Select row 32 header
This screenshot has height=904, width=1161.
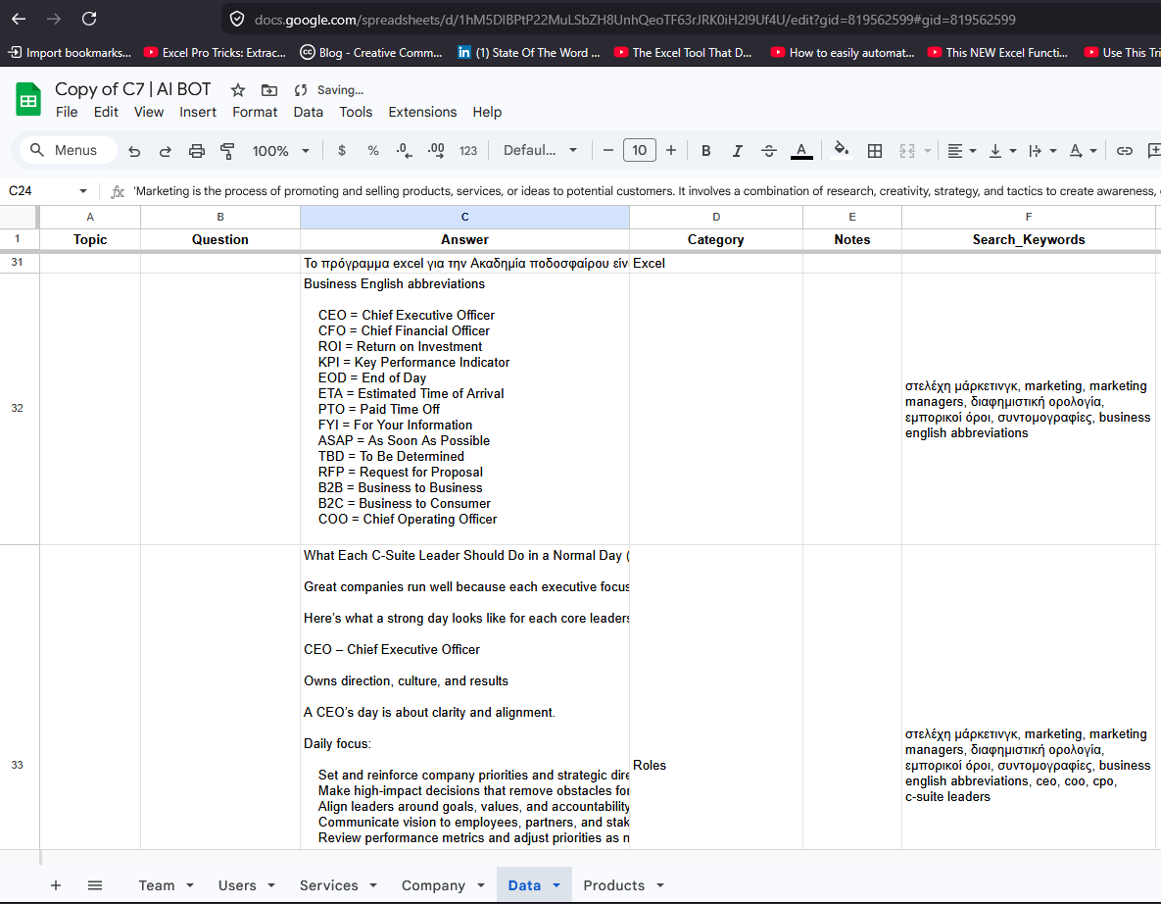coord(17,408)
